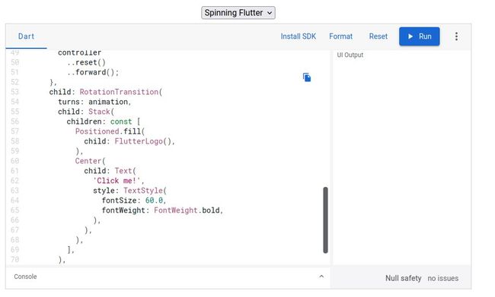495x297 pixels.
Task: Reset the code with Reset button
Action: tap(378, 36)
